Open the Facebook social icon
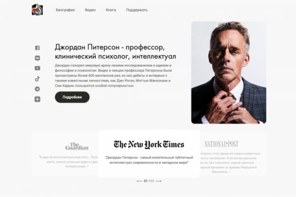 [x=37, y=48]
